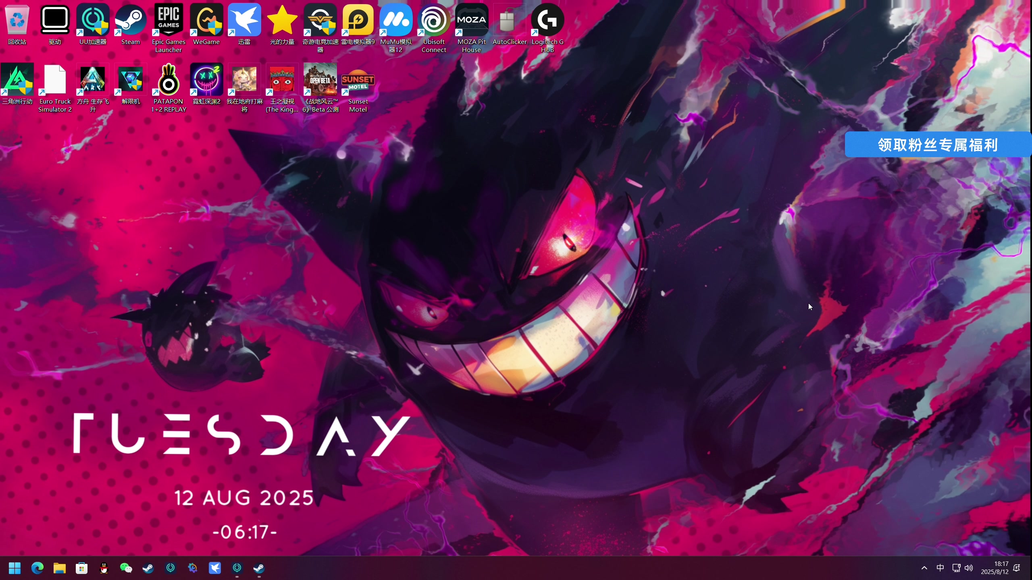The width and height of the screenshot is (1032, 580).
Task: Select the 解限机 game shortcut
Action: pos(131,85)
